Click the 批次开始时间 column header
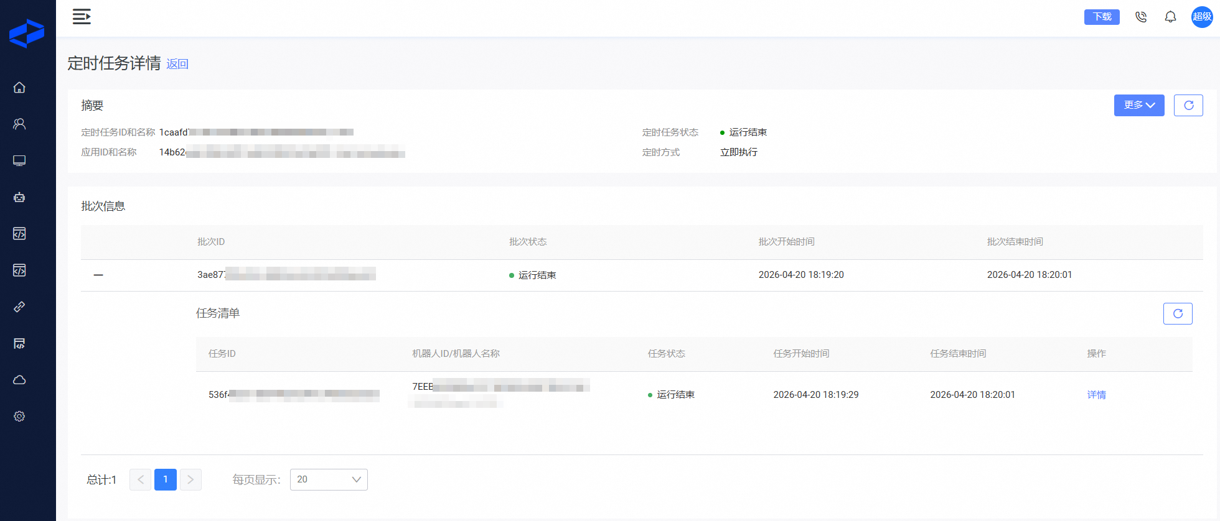The width and height of the screenshot is (1220, 521). tap(787, 242)
